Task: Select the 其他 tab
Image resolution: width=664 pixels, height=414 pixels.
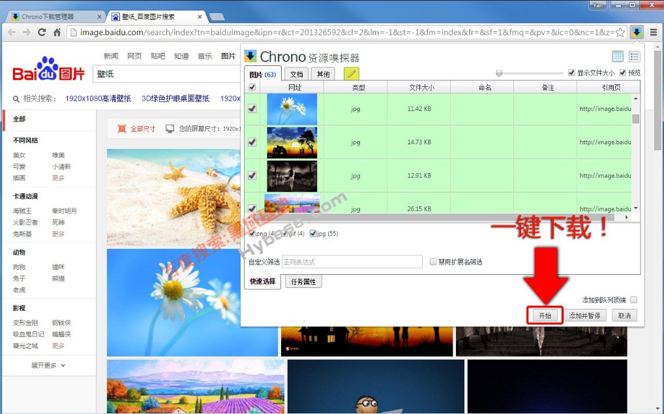Action: click(323, 74)
